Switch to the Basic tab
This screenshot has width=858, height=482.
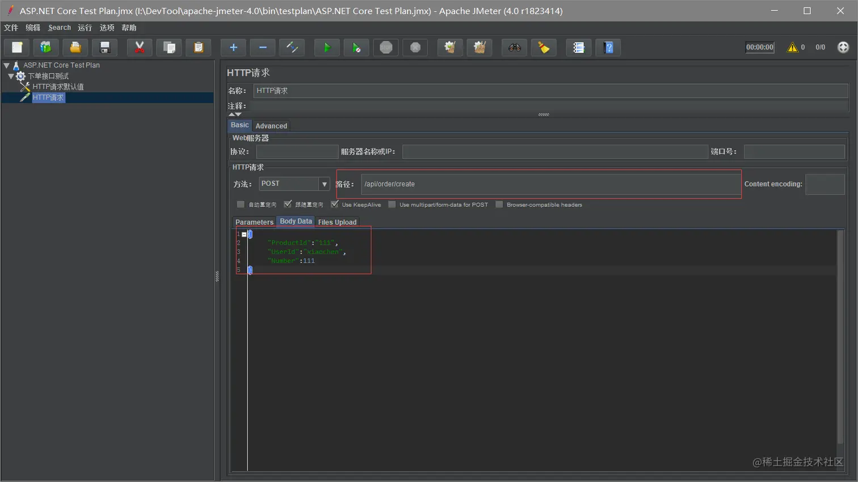point(239,125)
